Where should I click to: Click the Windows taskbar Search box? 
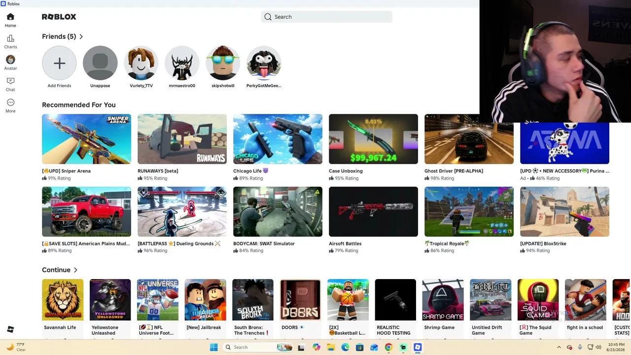258,347
